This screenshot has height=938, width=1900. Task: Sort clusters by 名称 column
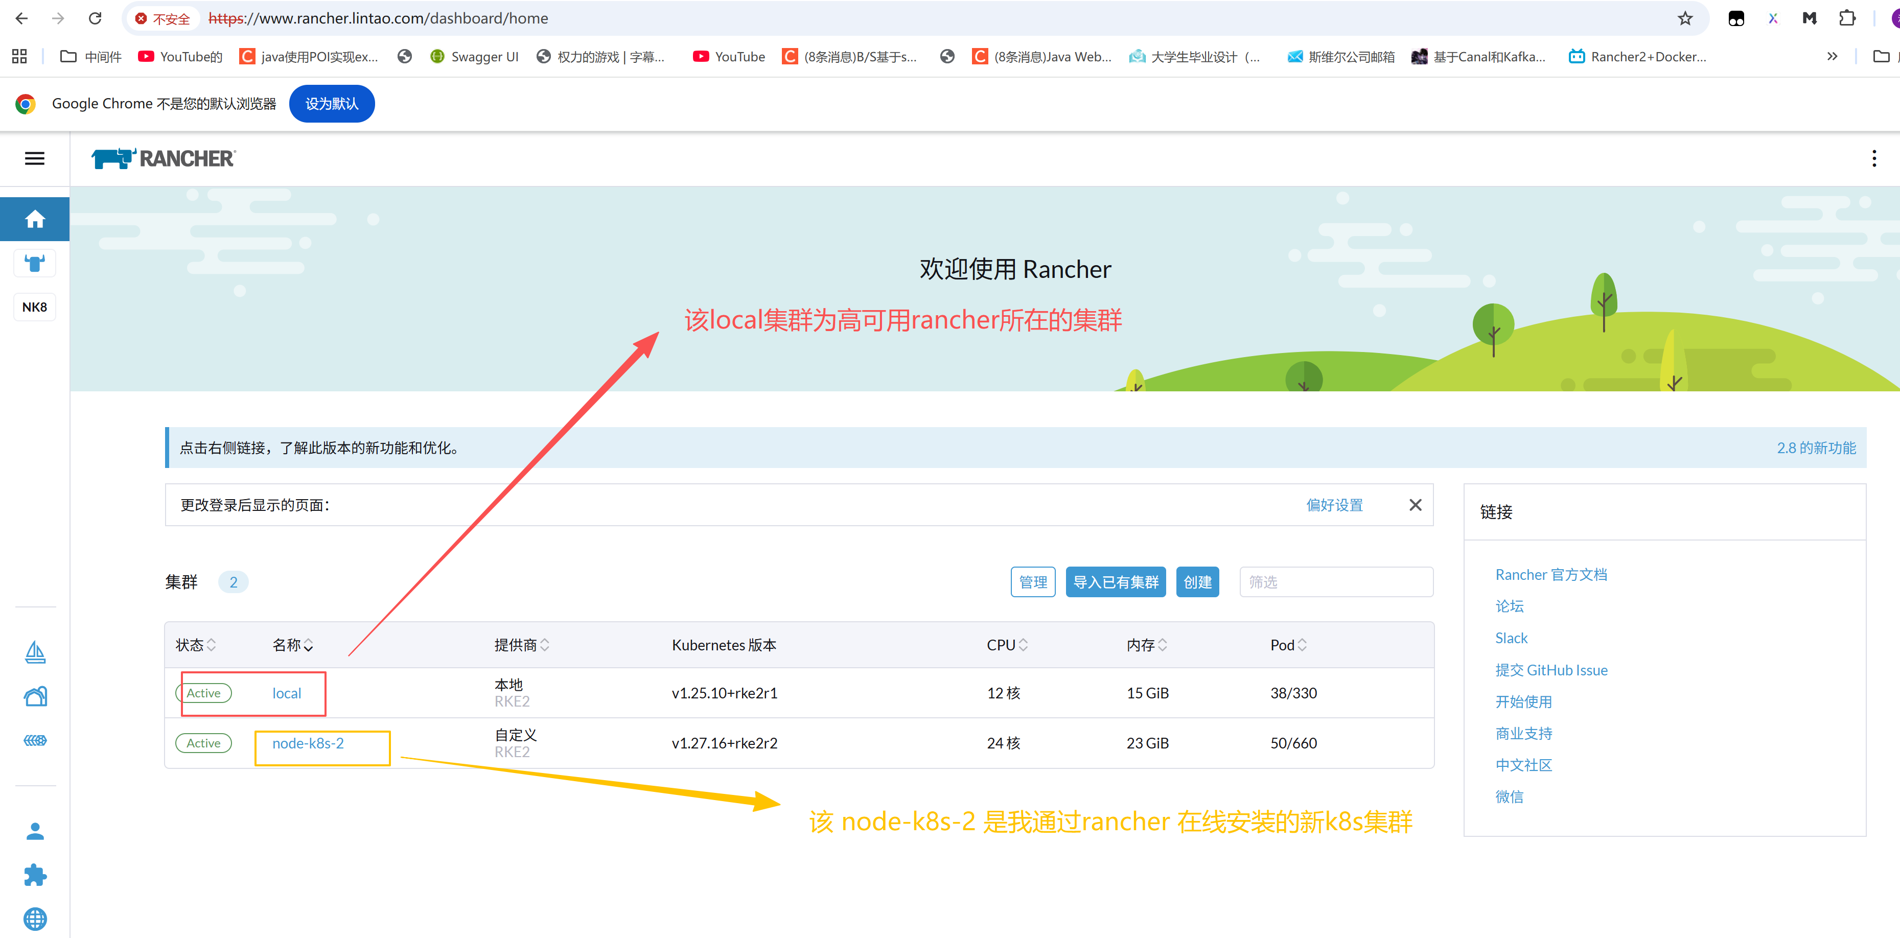pos(293,645)
